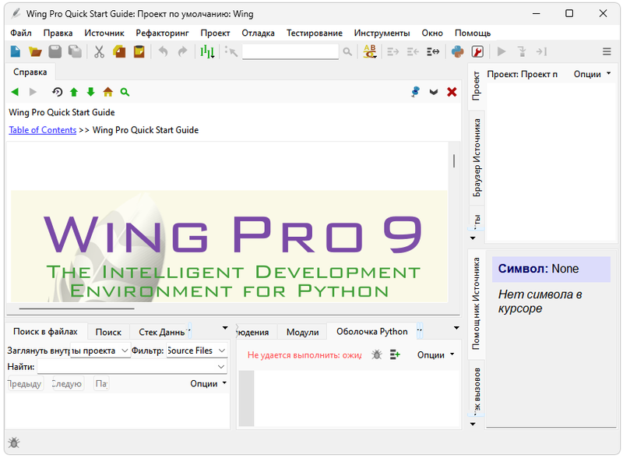Open the Table of Contents link

pyautogui.click(x=42, y=130)
